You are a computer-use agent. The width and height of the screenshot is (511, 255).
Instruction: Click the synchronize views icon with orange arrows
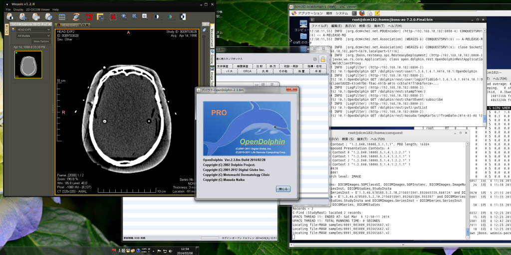(x=76, y=16)
